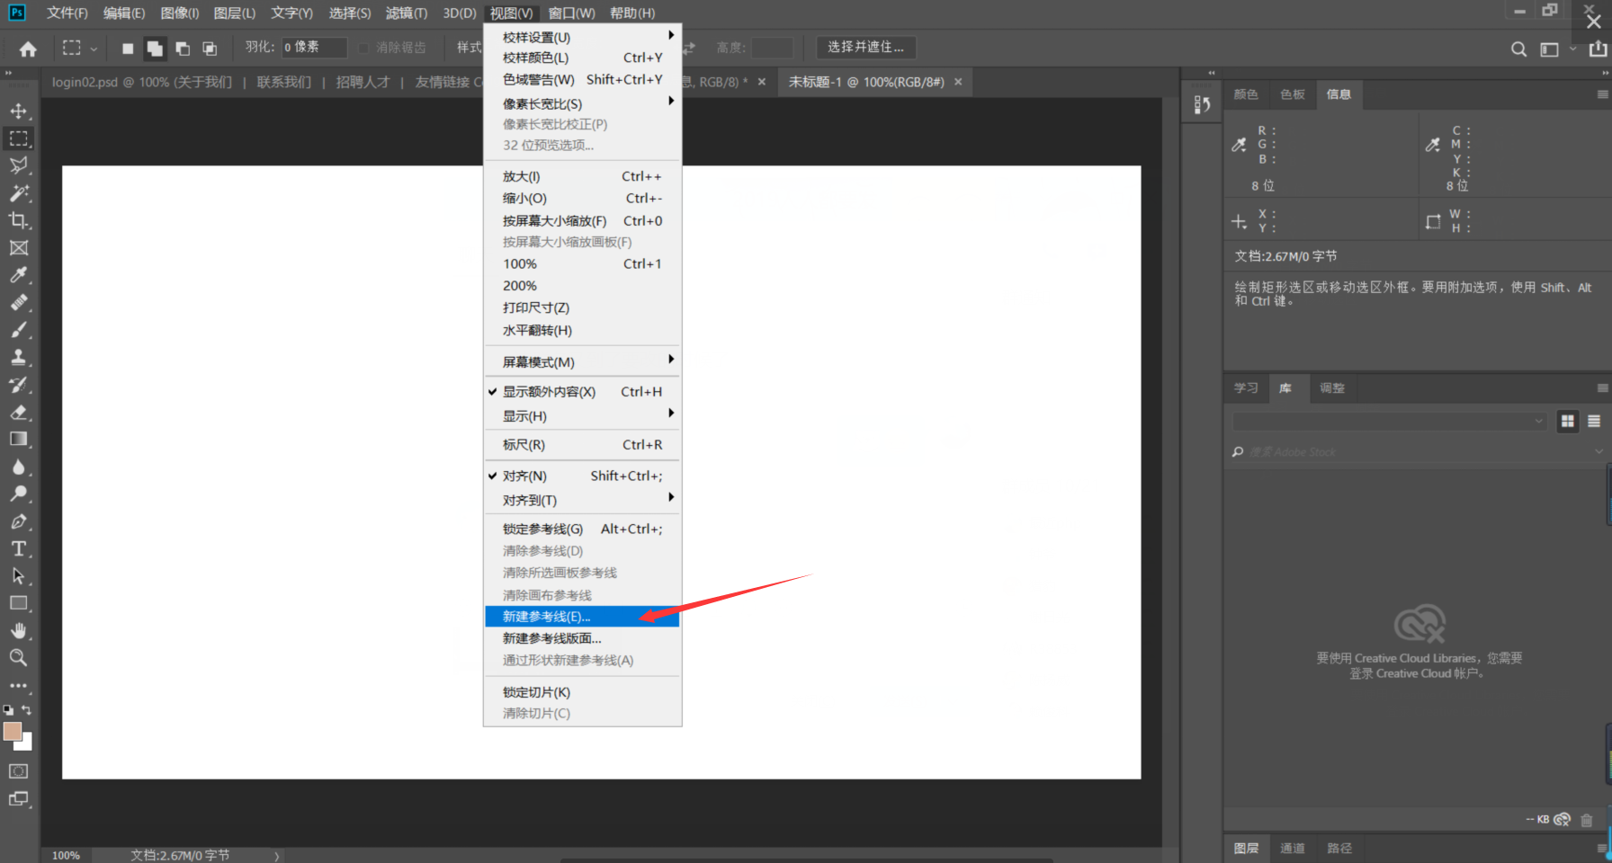The height and width of the screenshot is (863, 1612).
Task: Choose 水平翻转(H) flip horizontal
Action: (582, 331)
